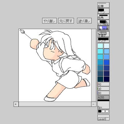Click the plus zoom-in button
This screenshot has width=124, height=124.
16,104
